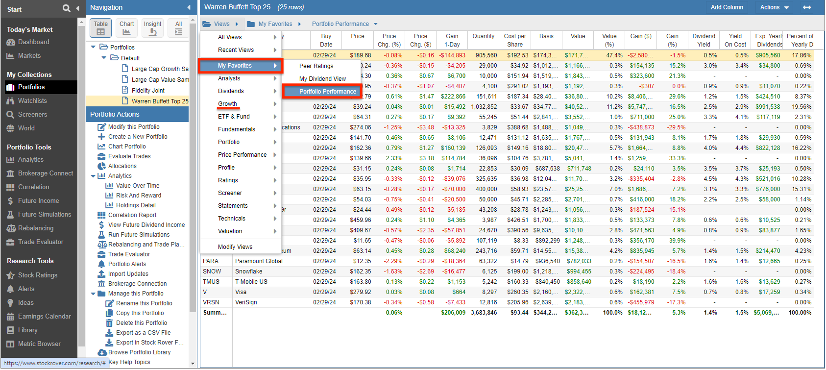The image size is (826, 370).
Task: Open Portfolio Performance view dropdown
Action: pos(344,24)
